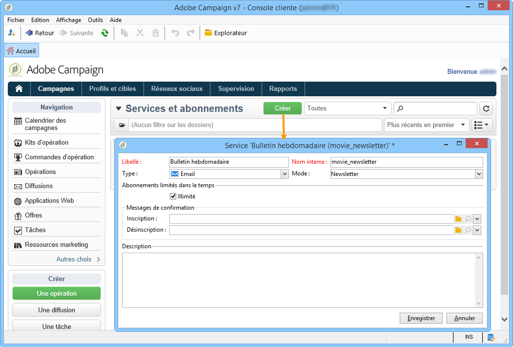
Task: Open the Désinscription field dropdown arrow
Action: coord(477,230)
